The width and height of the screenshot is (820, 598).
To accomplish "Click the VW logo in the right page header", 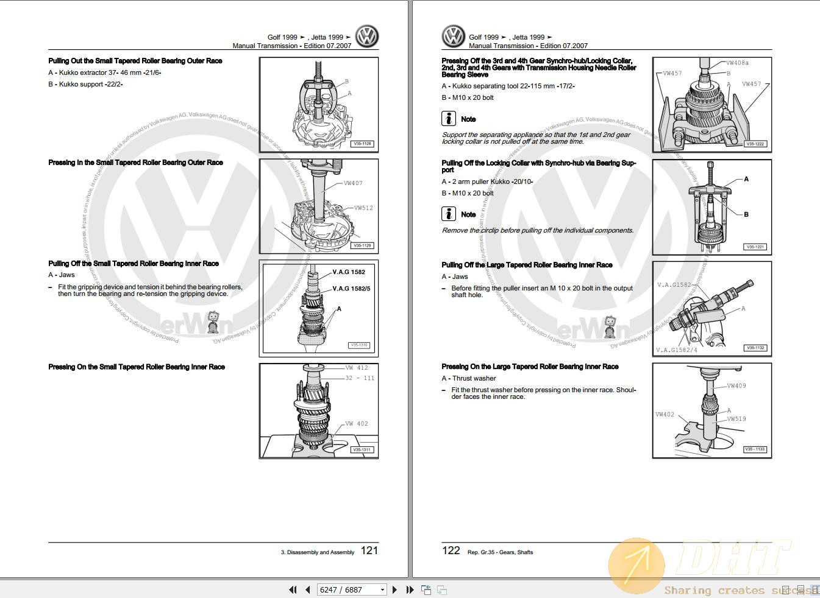I will 454,37.
